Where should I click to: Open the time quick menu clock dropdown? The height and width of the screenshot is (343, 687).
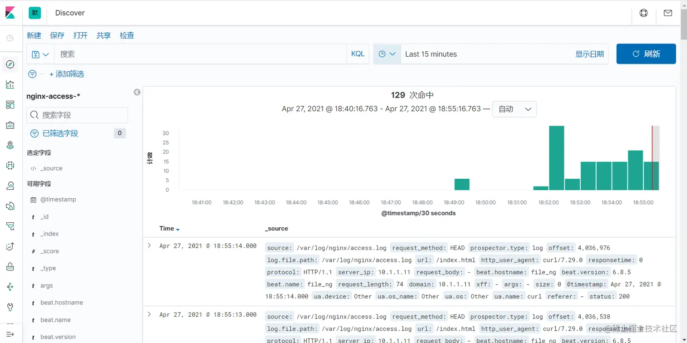coord(387,54)
